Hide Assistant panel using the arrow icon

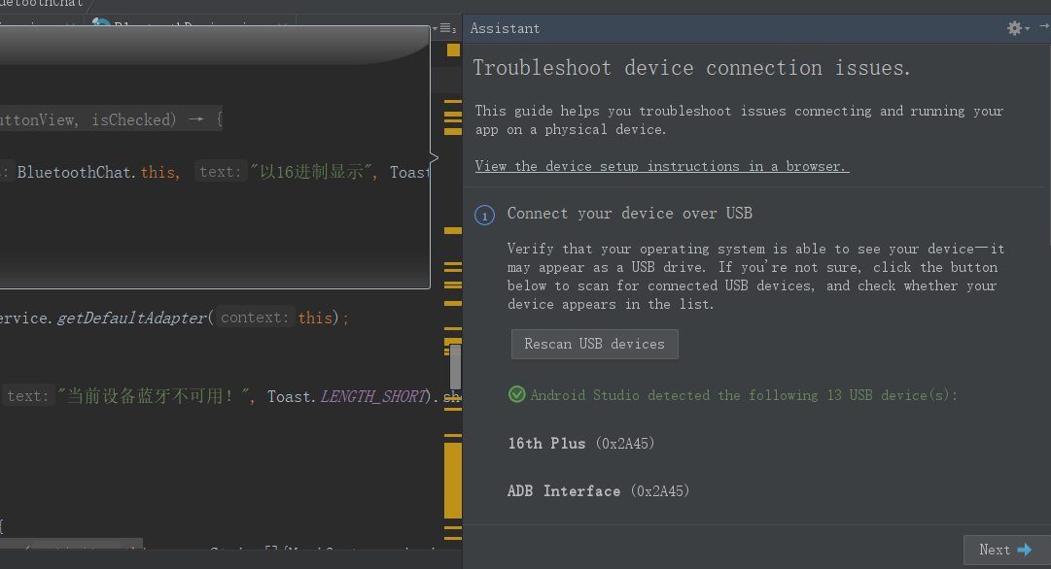tap(1044, 27)
